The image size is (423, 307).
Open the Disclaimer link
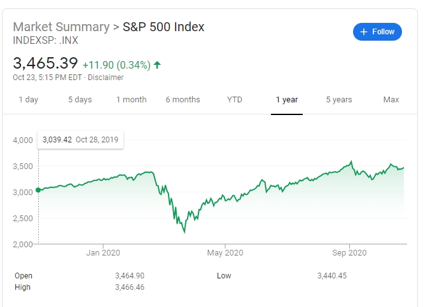[106, 78]
